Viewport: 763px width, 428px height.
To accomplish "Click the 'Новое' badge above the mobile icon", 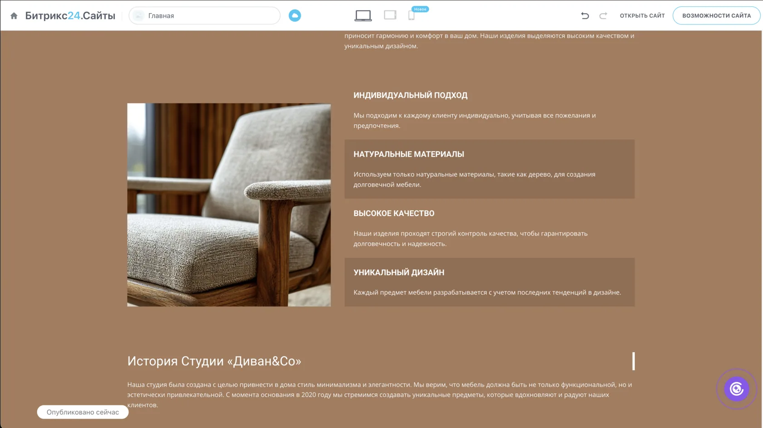I will coord(420,9).
